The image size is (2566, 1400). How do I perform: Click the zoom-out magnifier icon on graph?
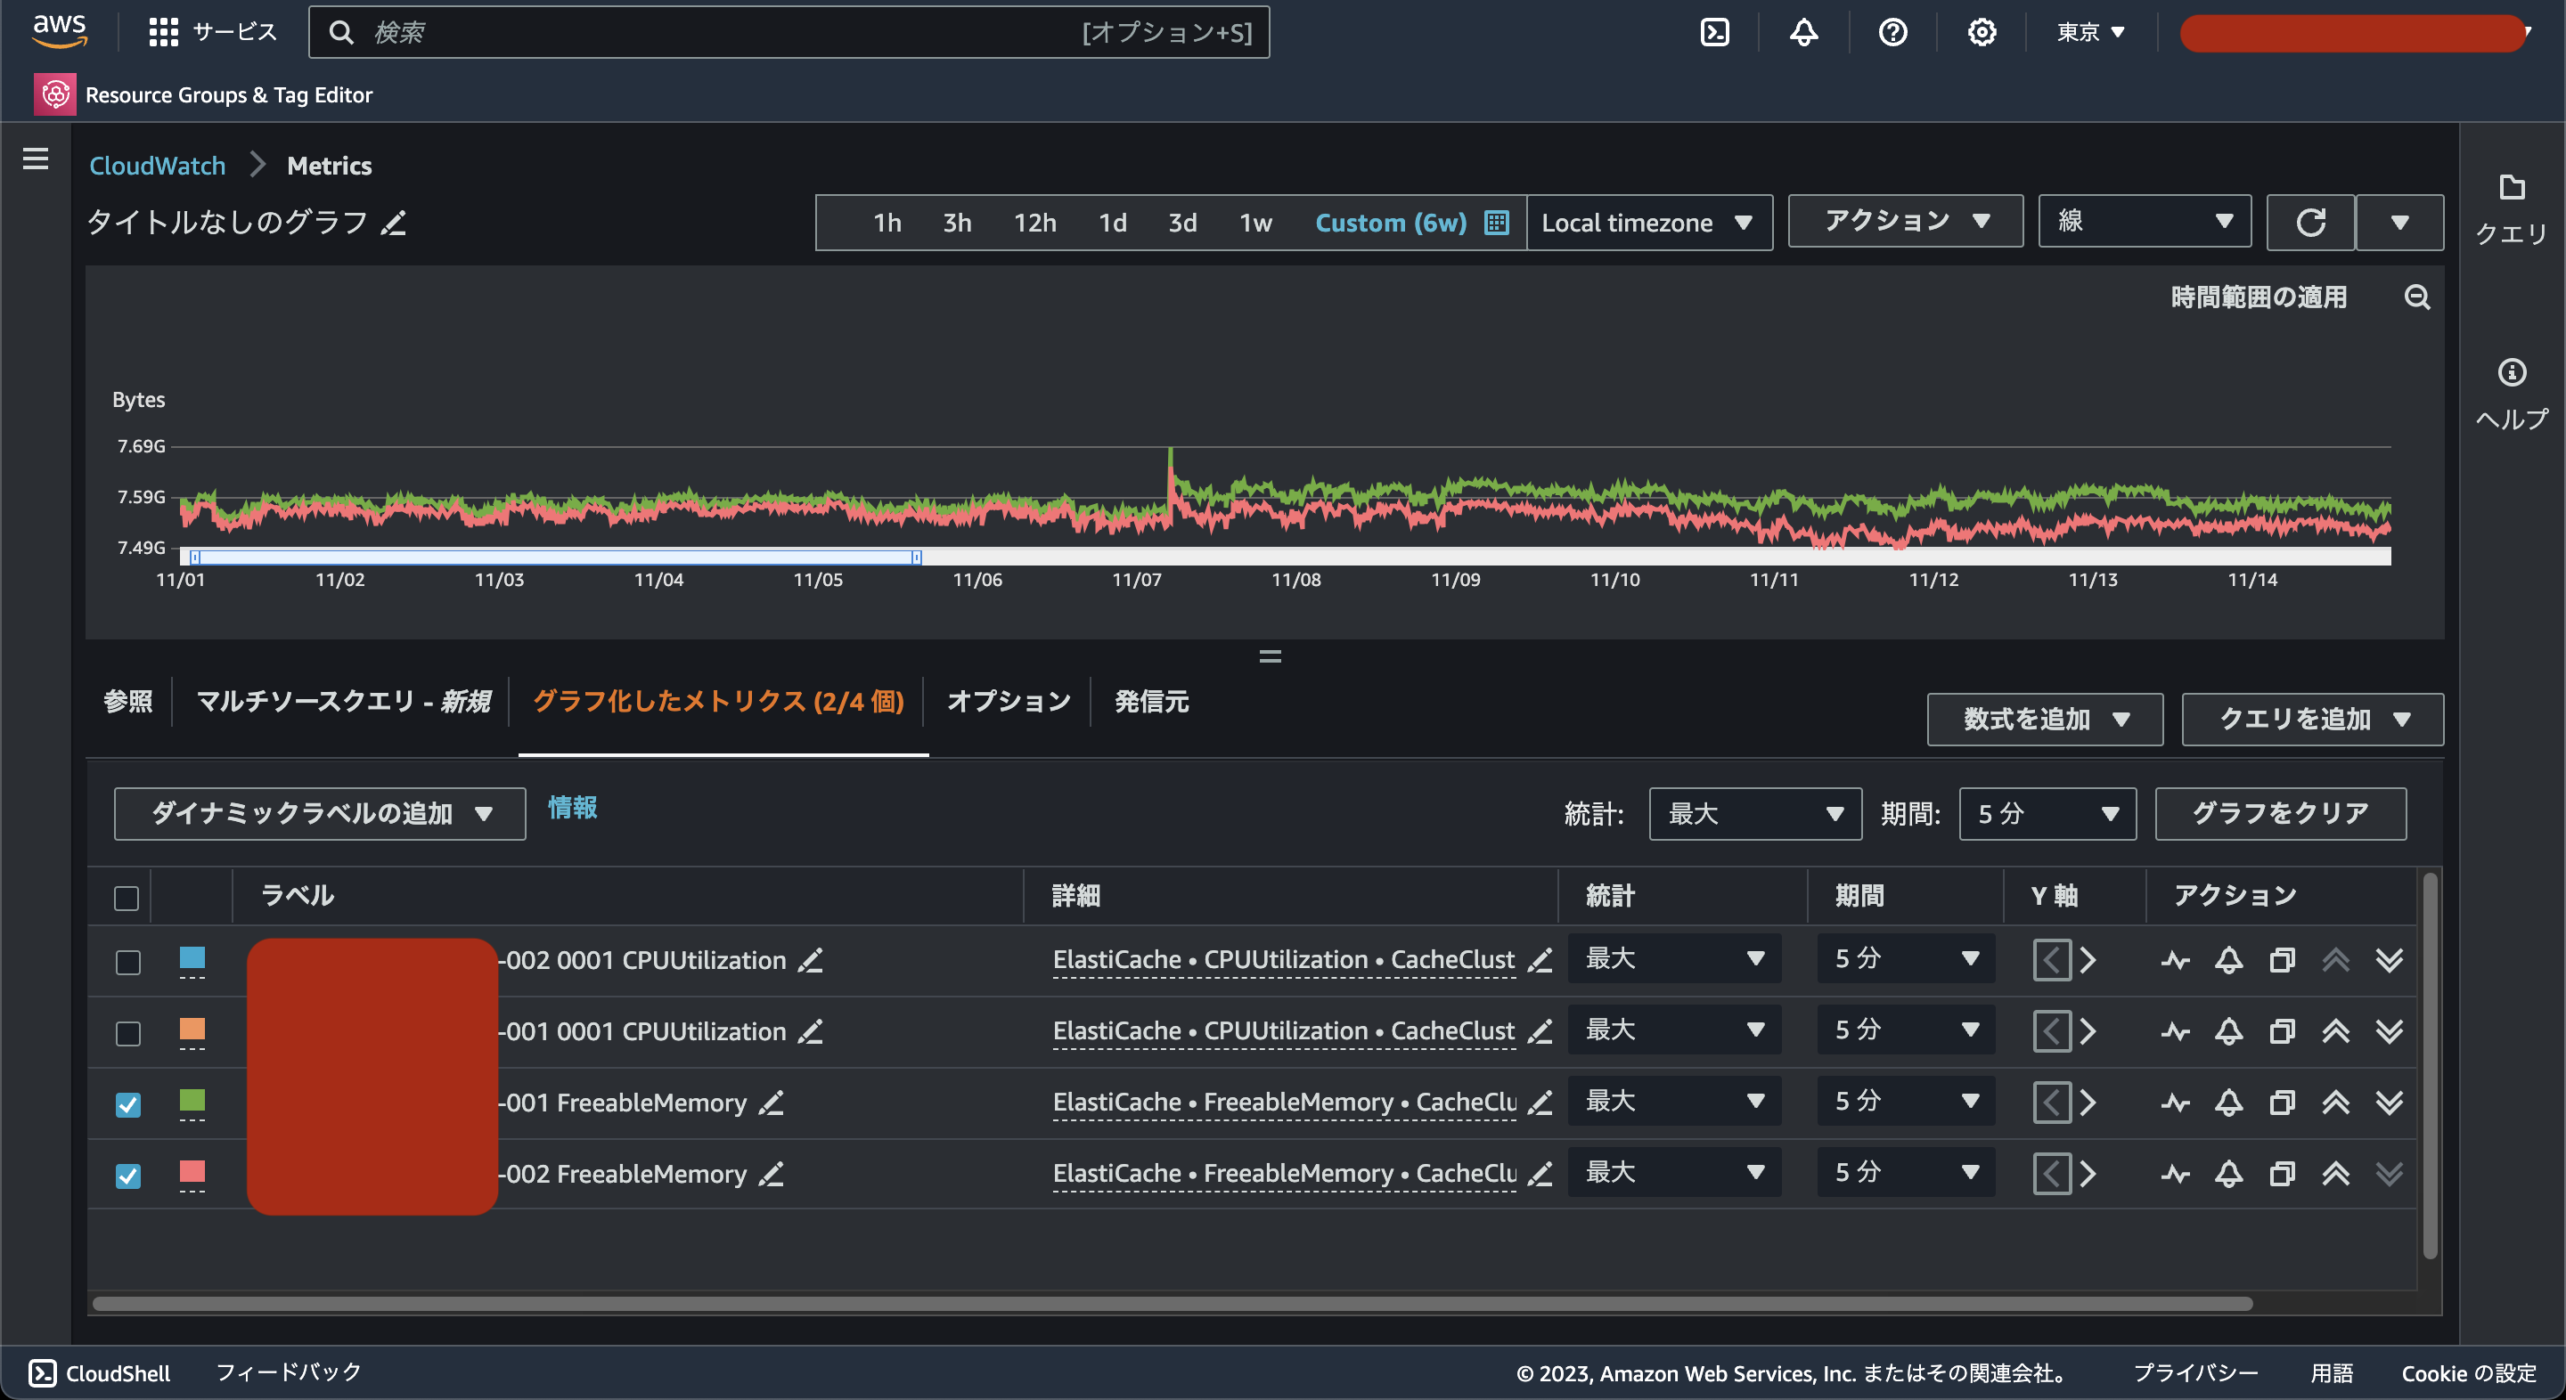click(x=2416, y=297)
